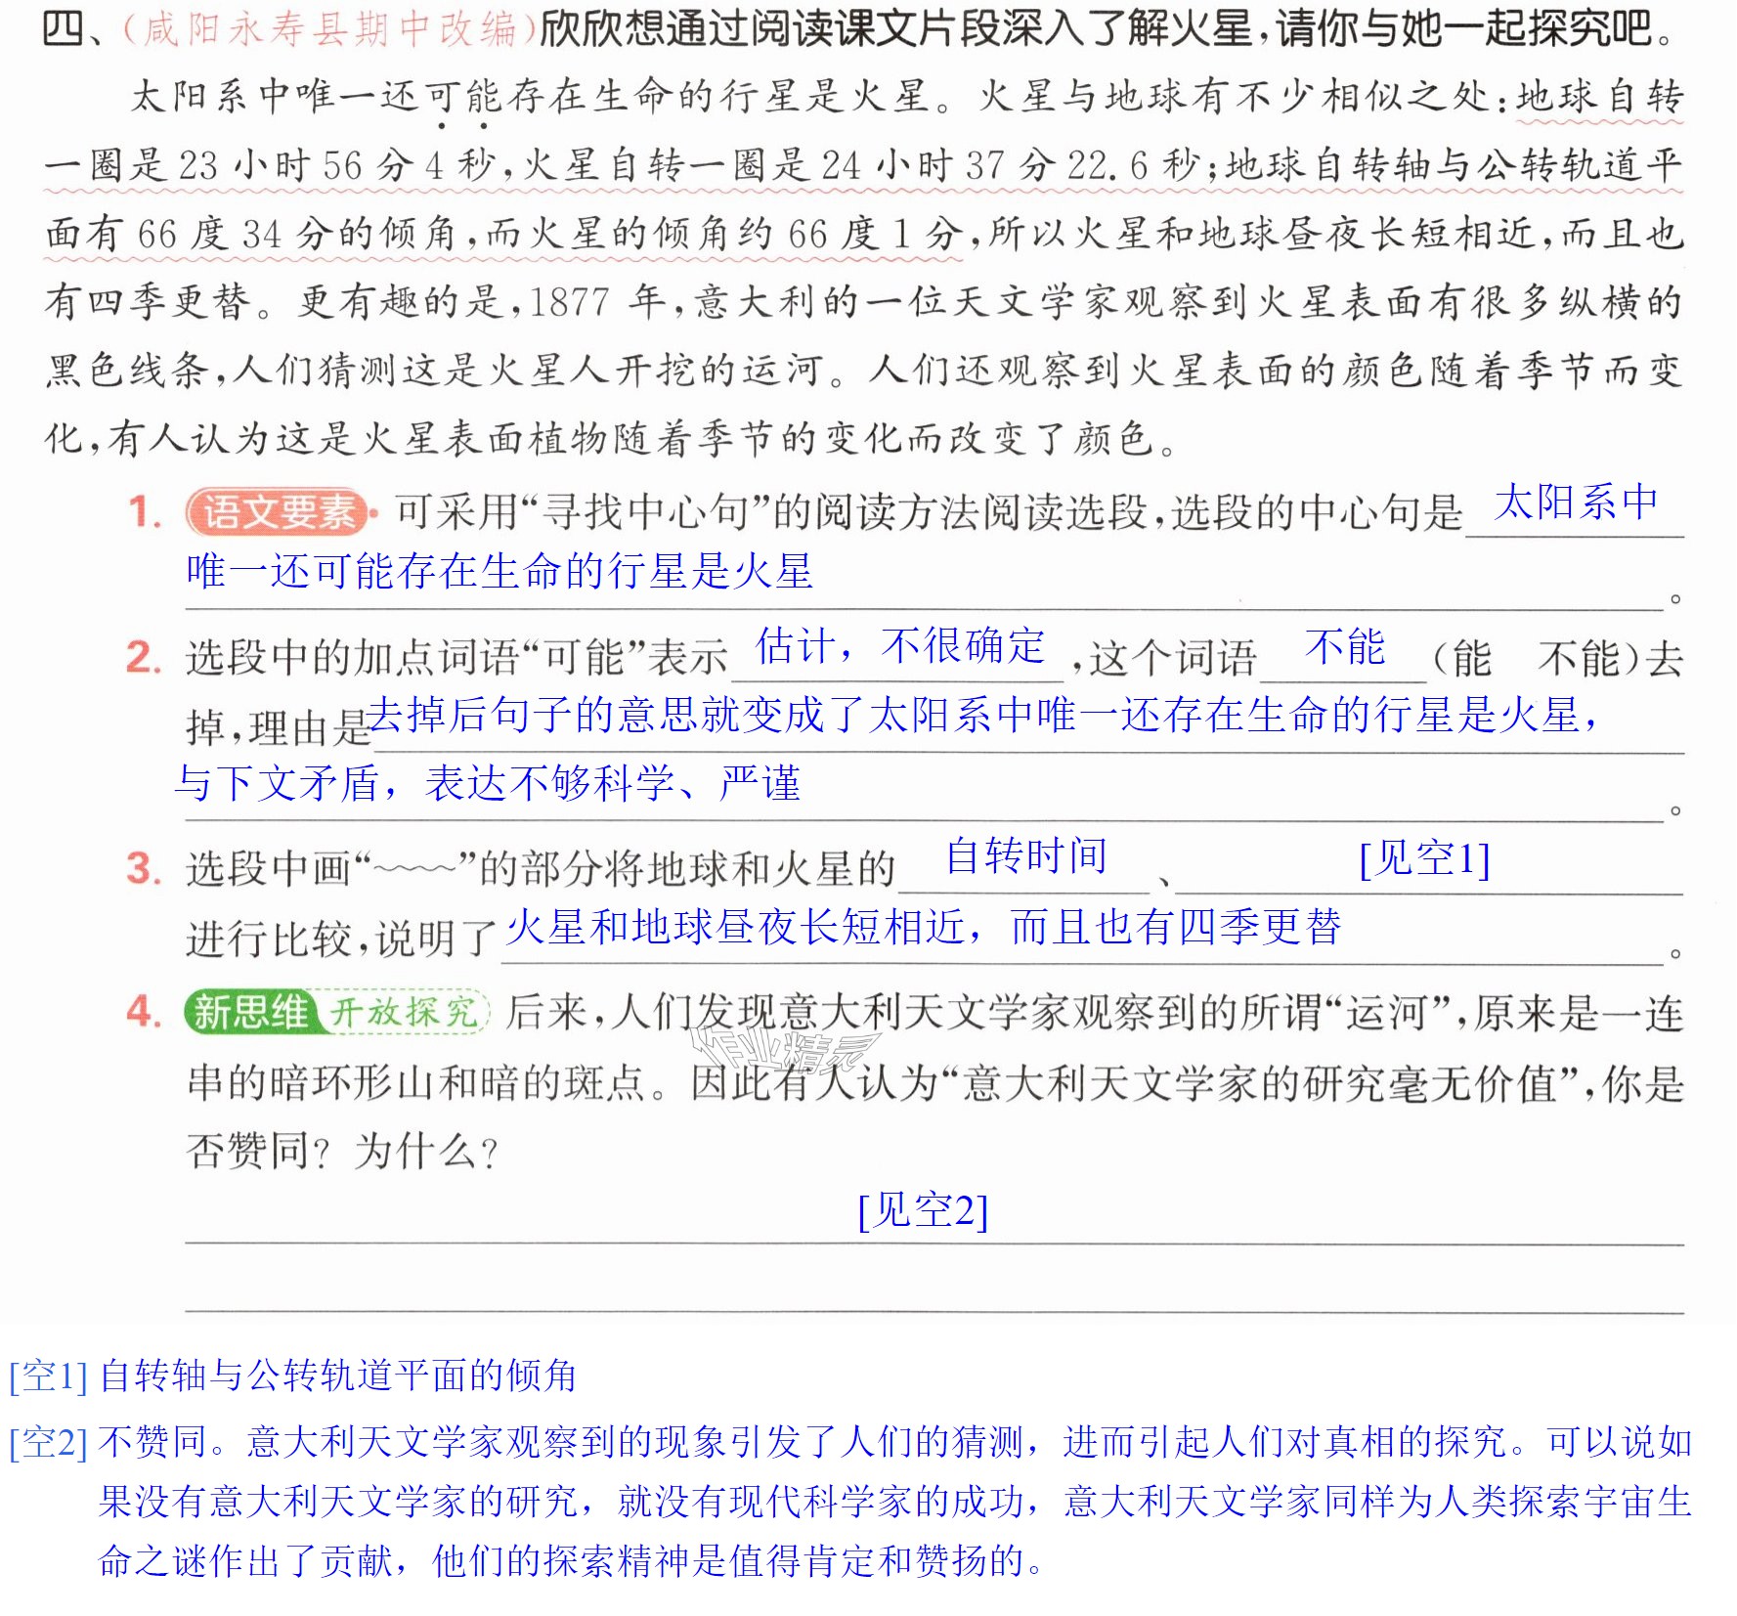Click the source note 咸阳永寿县期中改编

click(x=330, y=29)
